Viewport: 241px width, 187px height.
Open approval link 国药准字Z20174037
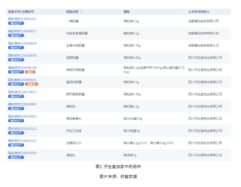tap(22, 92)
